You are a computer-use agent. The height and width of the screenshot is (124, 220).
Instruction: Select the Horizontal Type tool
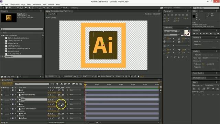tap(33, 8)
